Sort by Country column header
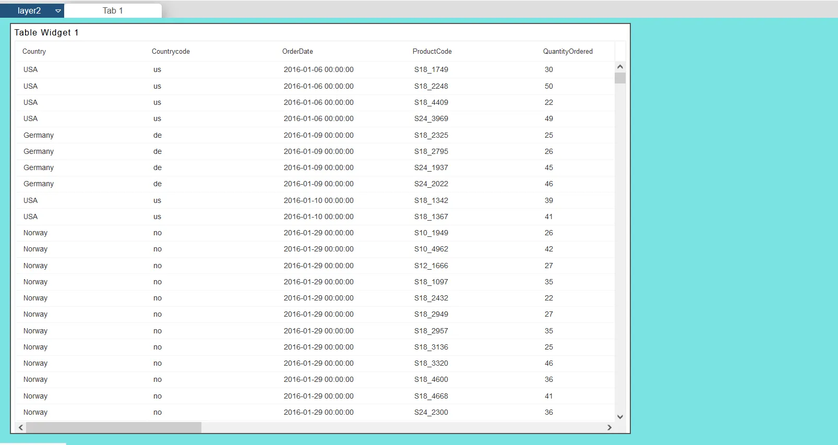Image resolution: width=838 pixels, height=445 pixels. pyautogui.click(x=34, y=52)
